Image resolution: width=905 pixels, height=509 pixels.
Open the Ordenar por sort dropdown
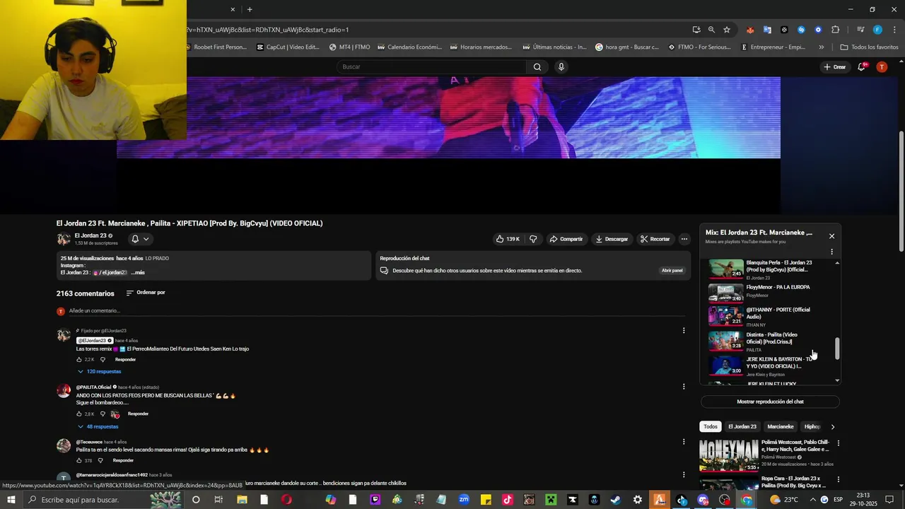coord(146,293)
